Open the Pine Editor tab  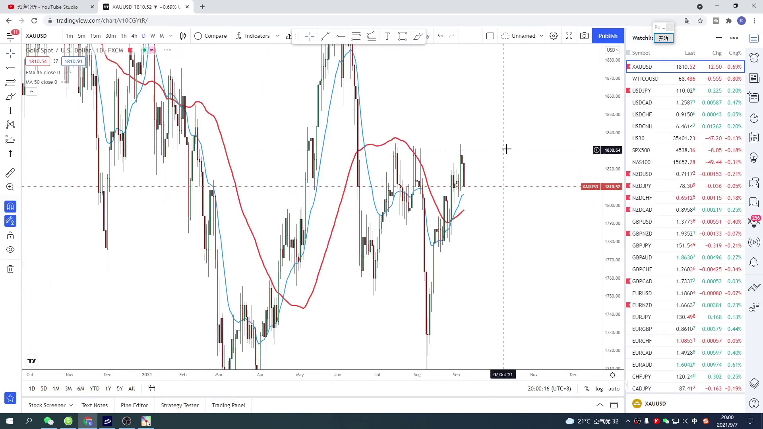click(x=134, y=405)
